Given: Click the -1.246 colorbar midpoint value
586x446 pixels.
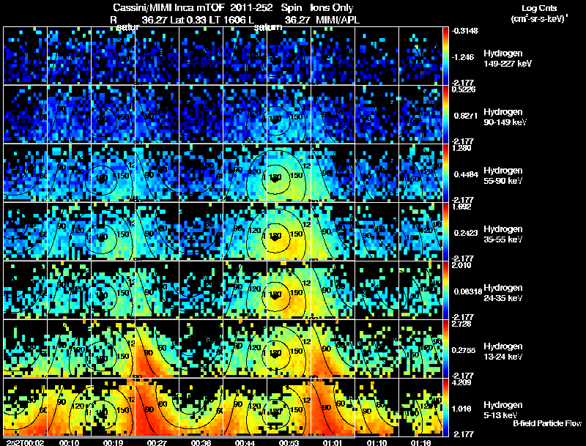Looking at the screenshot, I should (463, 57).
